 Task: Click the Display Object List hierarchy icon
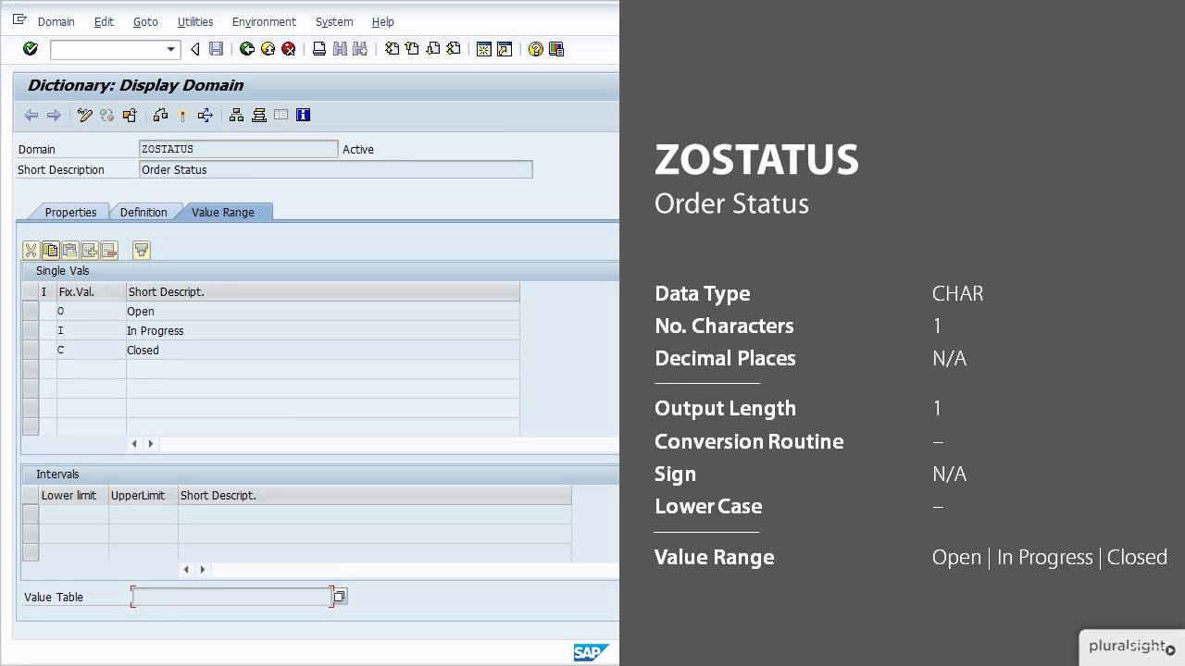coord(236,115)
